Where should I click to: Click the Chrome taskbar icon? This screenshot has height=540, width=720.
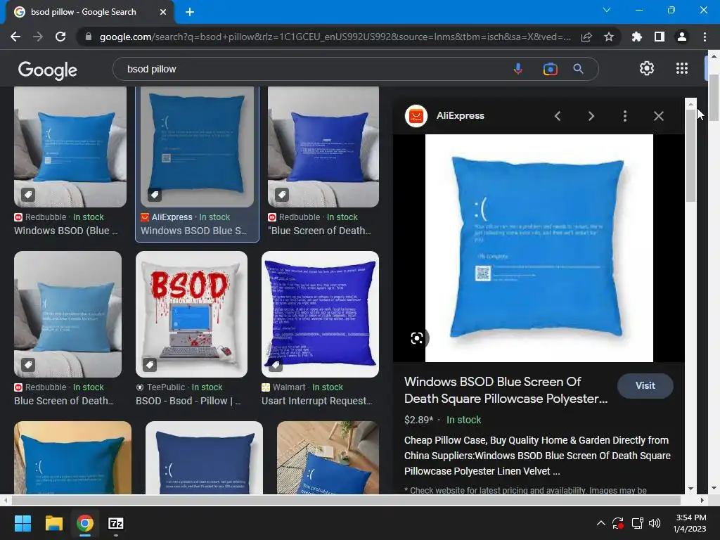click(x=85, y=523)
